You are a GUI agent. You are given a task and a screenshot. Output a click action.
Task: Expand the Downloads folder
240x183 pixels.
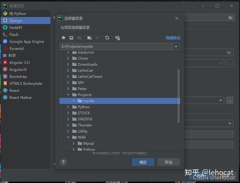(68, 64)
